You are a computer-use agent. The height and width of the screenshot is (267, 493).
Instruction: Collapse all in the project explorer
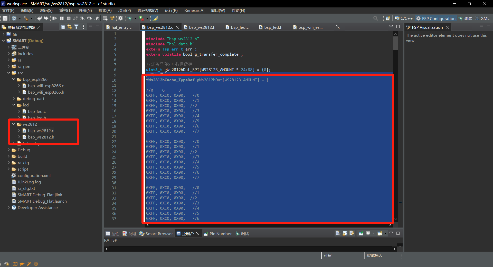pyautogui.click(x=63, y=27)
